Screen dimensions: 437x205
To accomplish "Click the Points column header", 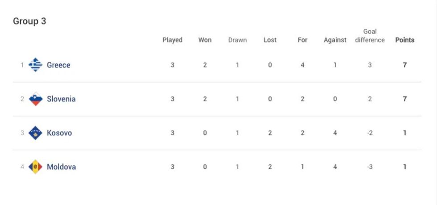I will pos(404,40).
